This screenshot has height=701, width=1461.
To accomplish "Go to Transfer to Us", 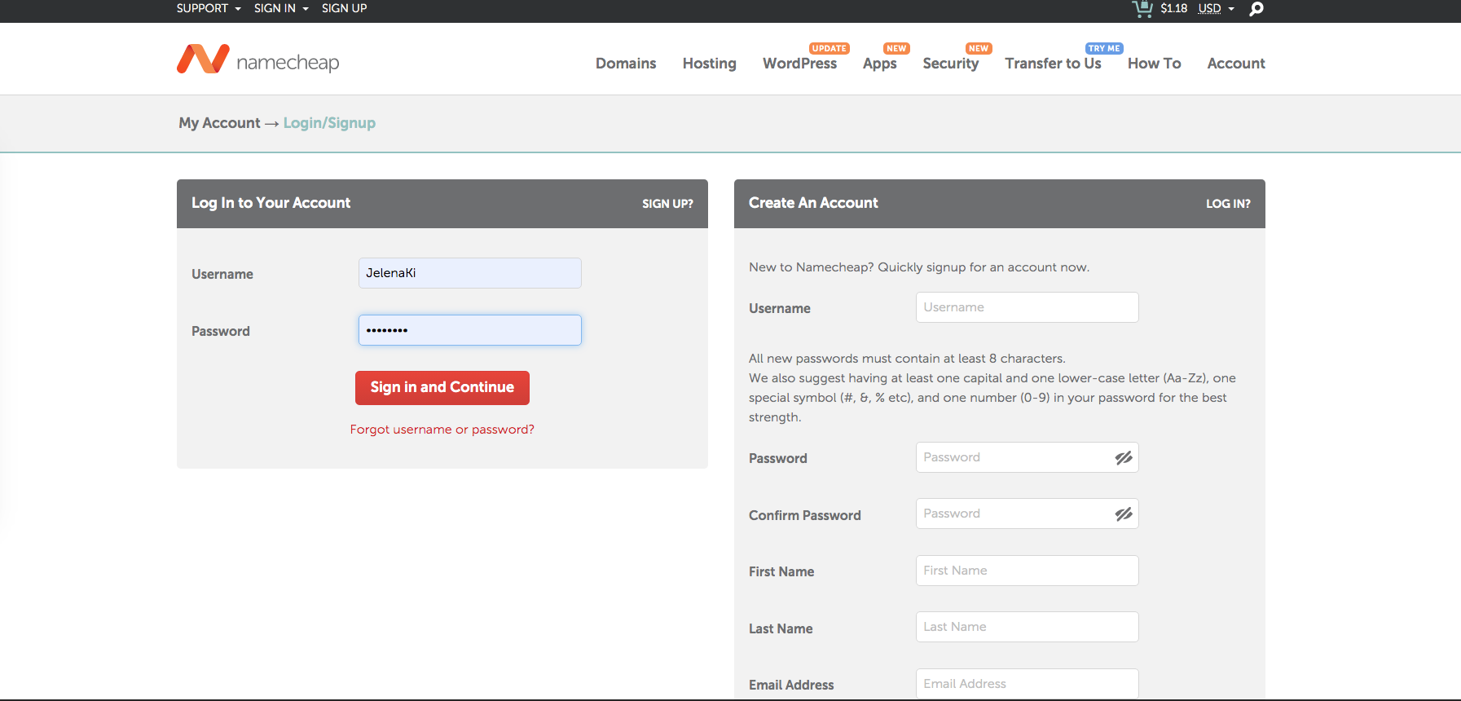I will pyautogui.click(x=1053, y=64).
